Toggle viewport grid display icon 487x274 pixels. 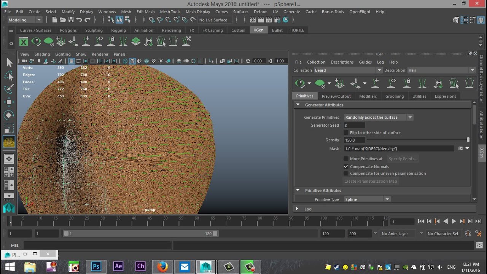coord(71,61)
